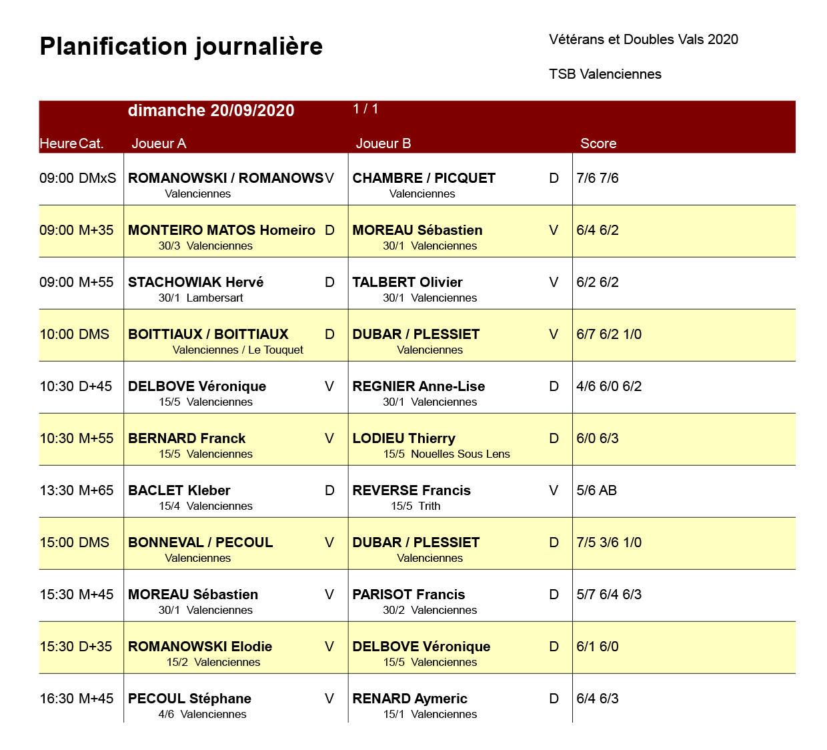Click the LODIEU Thierry player name

[x=403, y=438]
